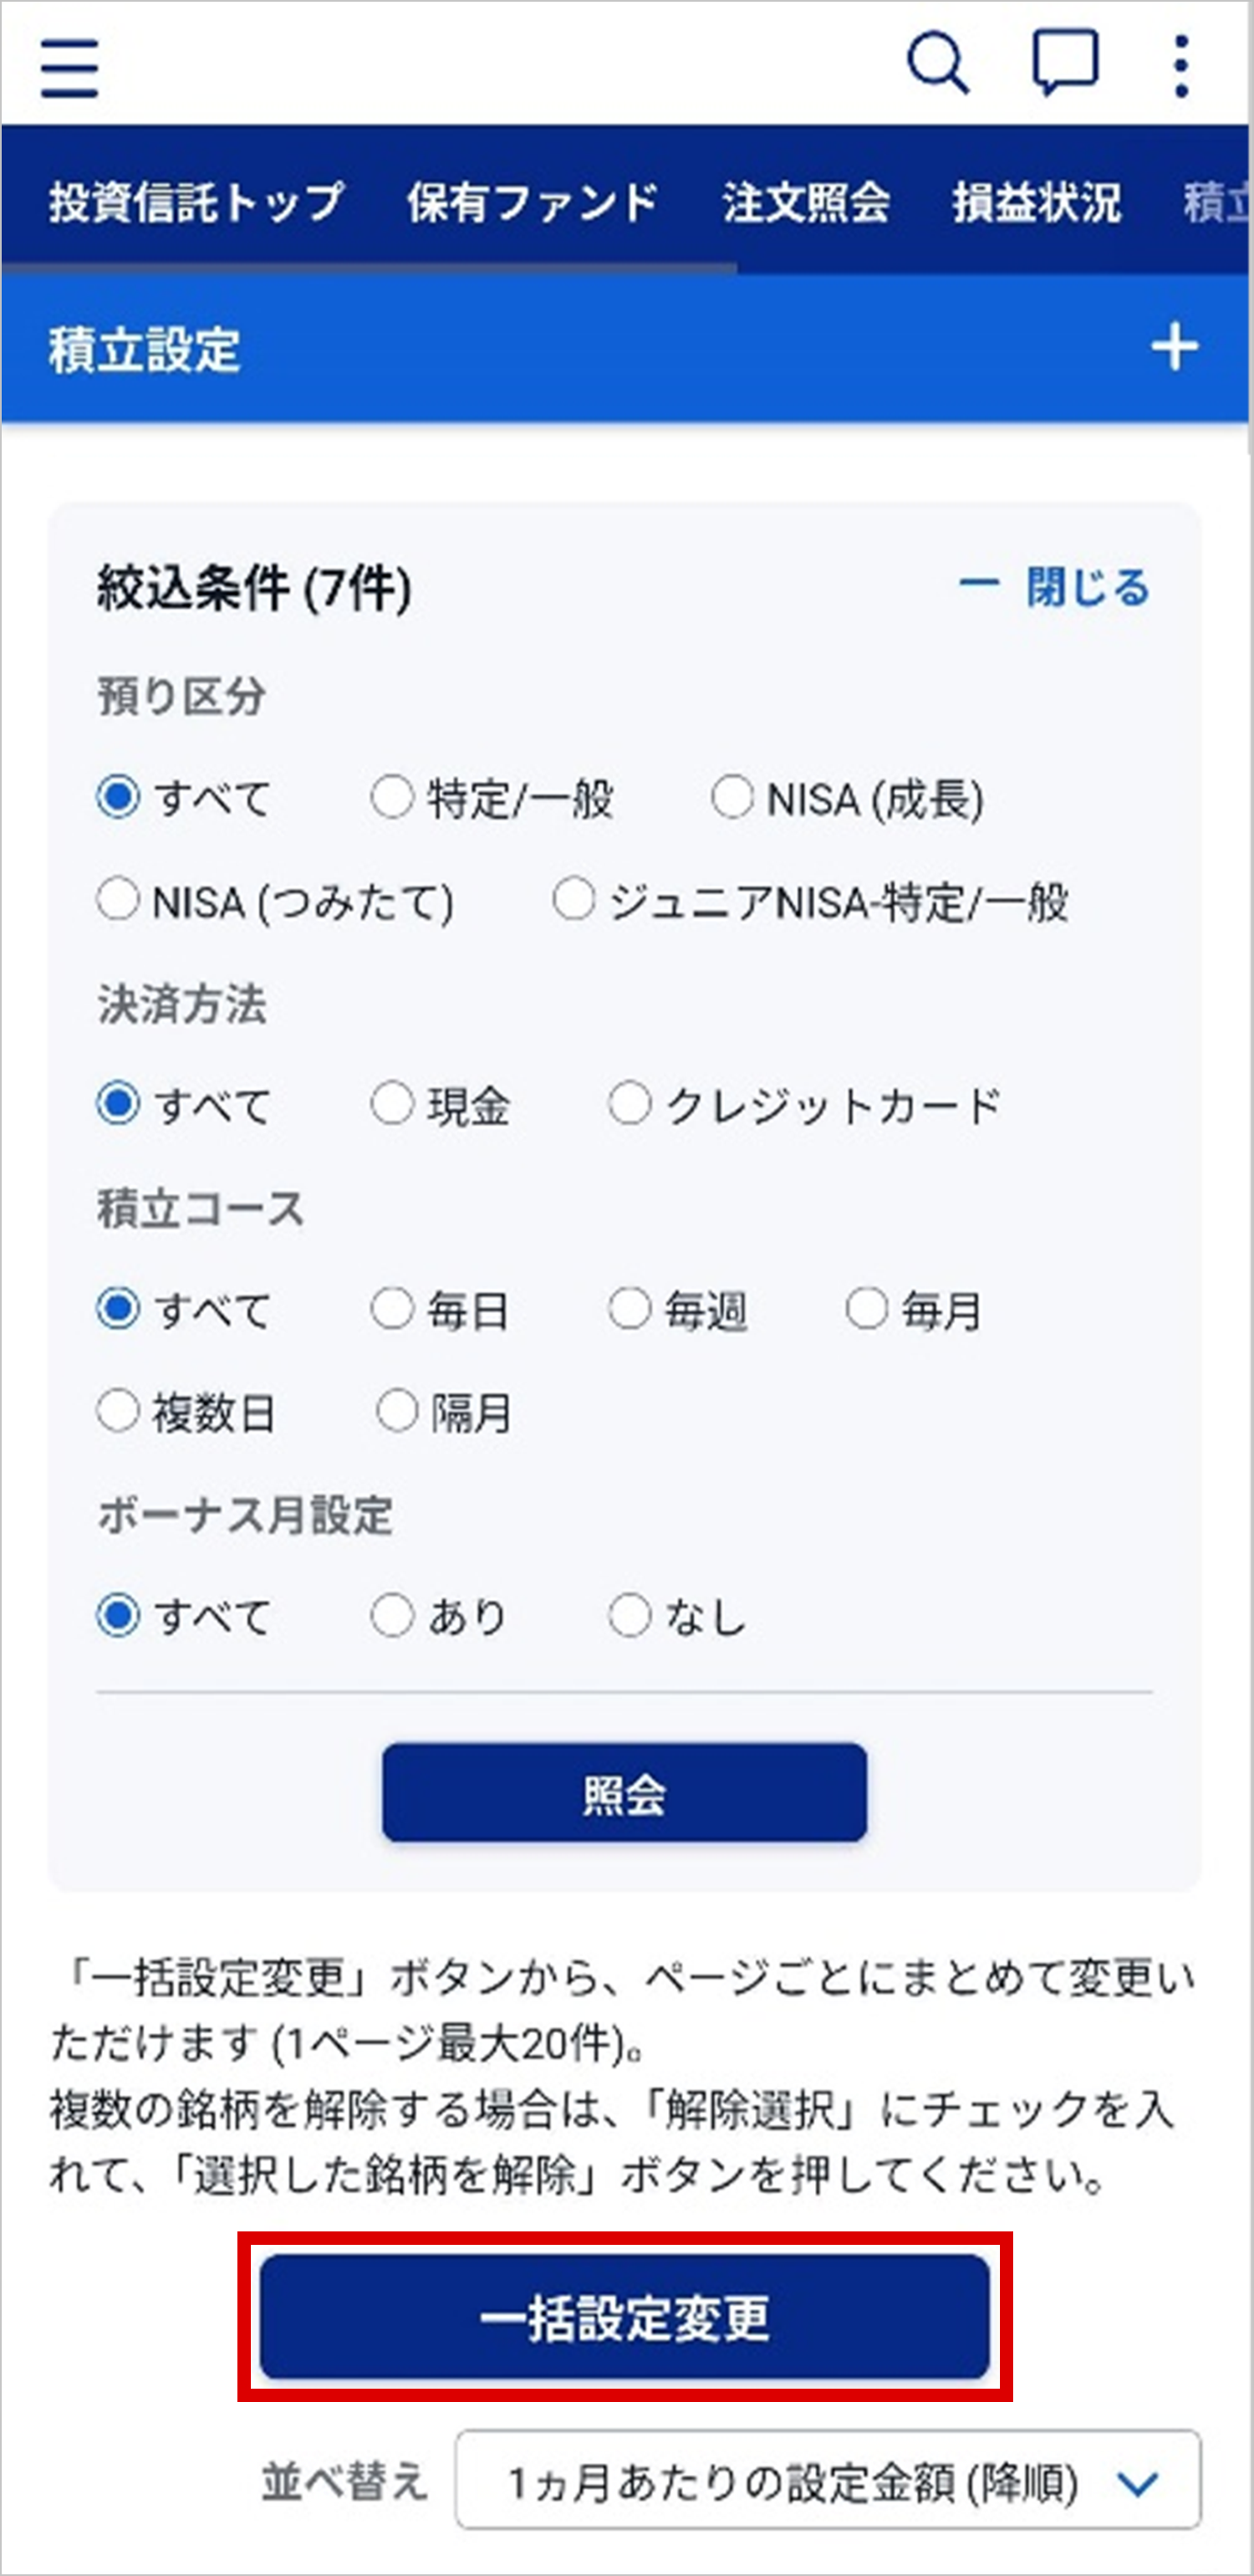Select あり for bonus month setting

(x=392, y=1615)
